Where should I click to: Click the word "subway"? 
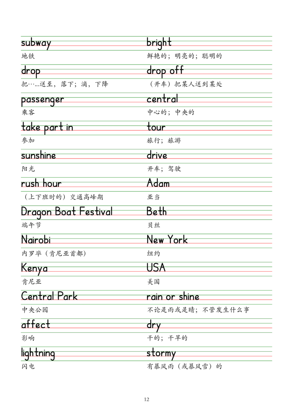[37, 43]
